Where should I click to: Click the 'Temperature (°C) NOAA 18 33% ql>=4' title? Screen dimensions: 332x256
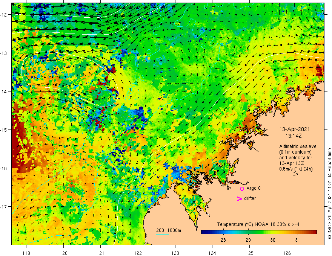(258, 224)
